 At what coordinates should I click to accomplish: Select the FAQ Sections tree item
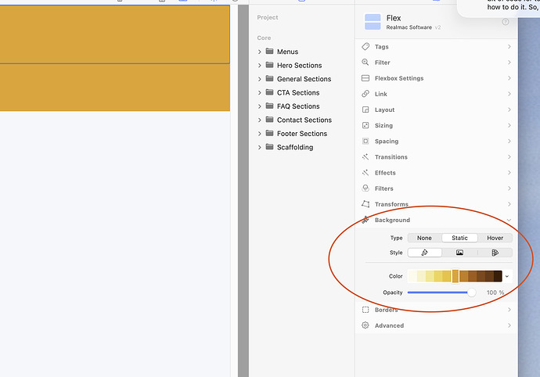click(298, 106)
